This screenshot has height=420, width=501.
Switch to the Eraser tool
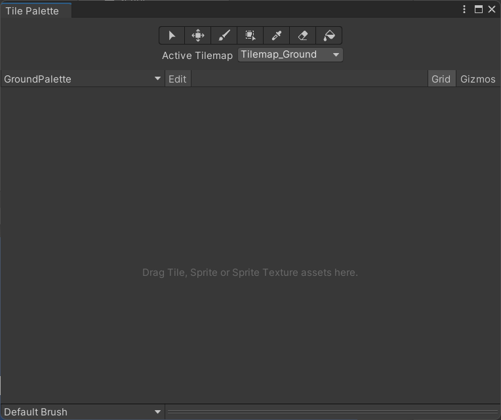point(303,35)
